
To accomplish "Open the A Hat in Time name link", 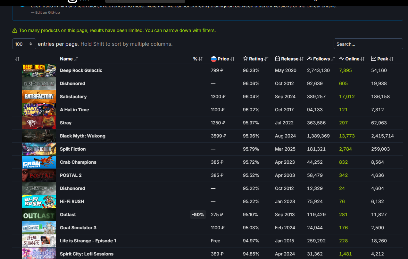I will coord(74,110).
